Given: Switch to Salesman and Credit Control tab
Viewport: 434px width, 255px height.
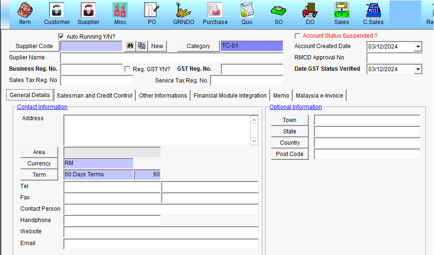Looking at the screenshot, I should tap(95, 95).
